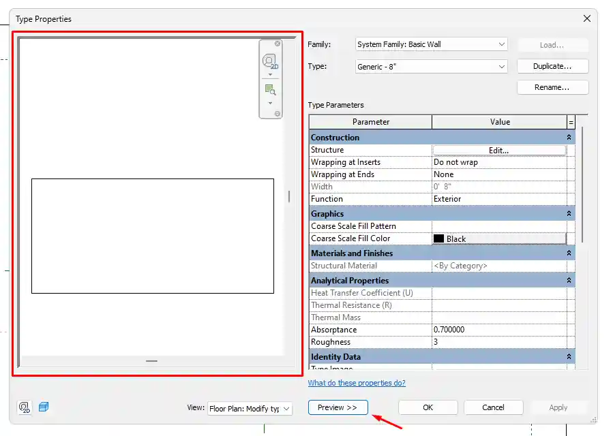Click the Edit button for Structure
This screenshot has height=436, width=613.
coord(500,150)
